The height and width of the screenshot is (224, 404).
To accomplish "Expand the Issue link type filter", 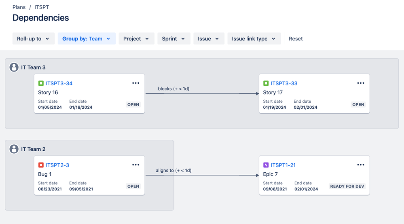I will (254, 39).
